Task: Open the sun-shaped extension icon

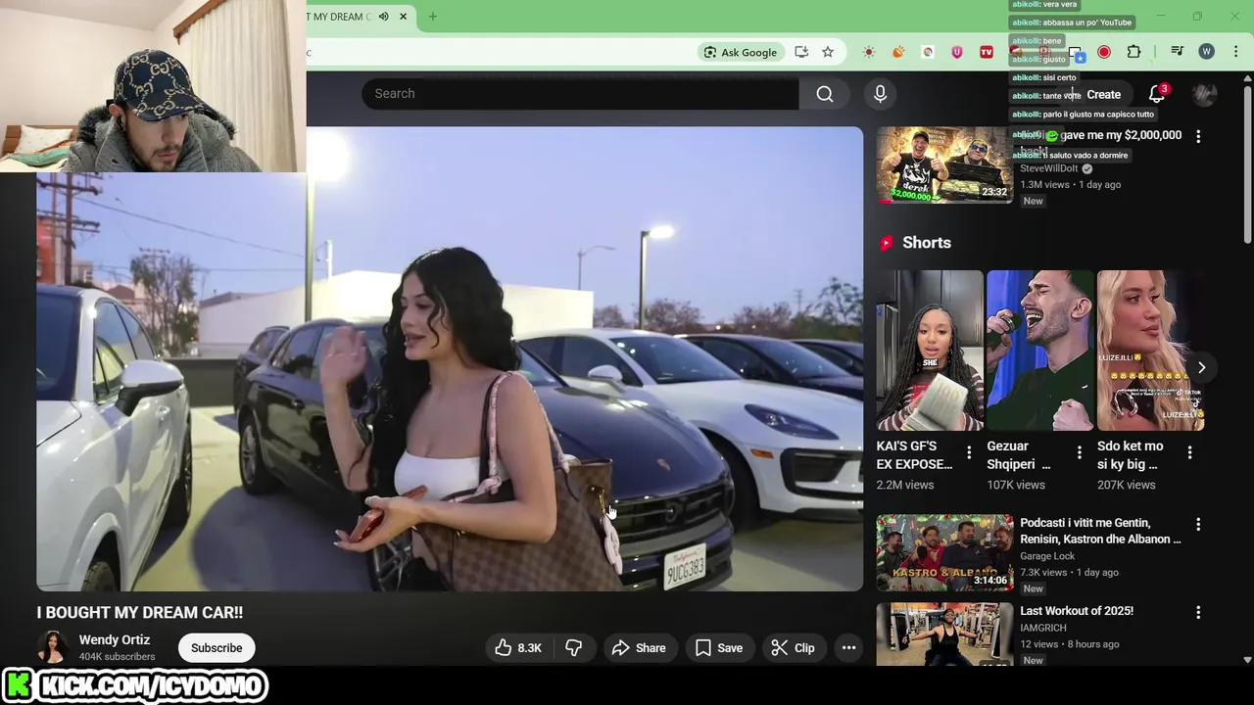Action: [869, 52]
